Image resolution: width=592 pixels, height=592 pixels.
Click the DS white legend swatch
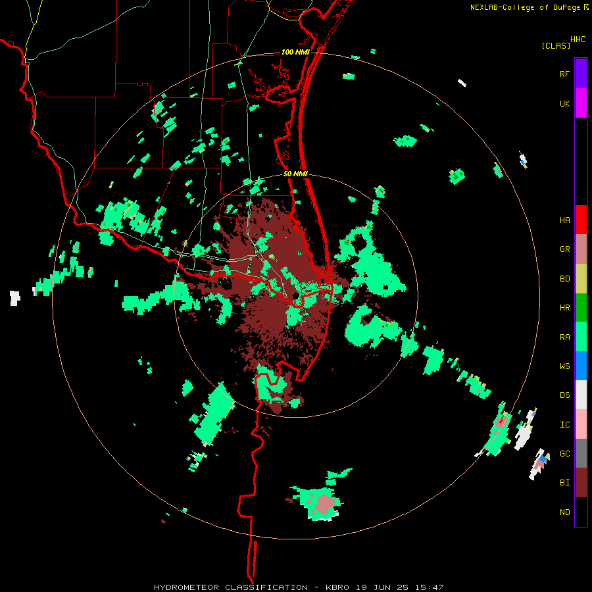[x=581, y=395]
